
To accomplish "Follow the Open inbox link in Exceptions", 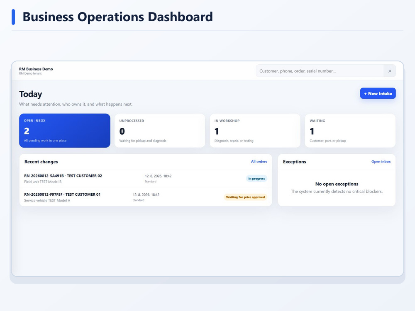I will point(381,162).
